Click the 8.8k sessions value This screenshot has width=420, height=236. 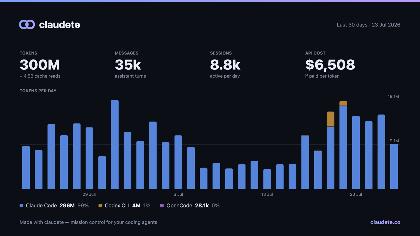[x=225, y=65]
